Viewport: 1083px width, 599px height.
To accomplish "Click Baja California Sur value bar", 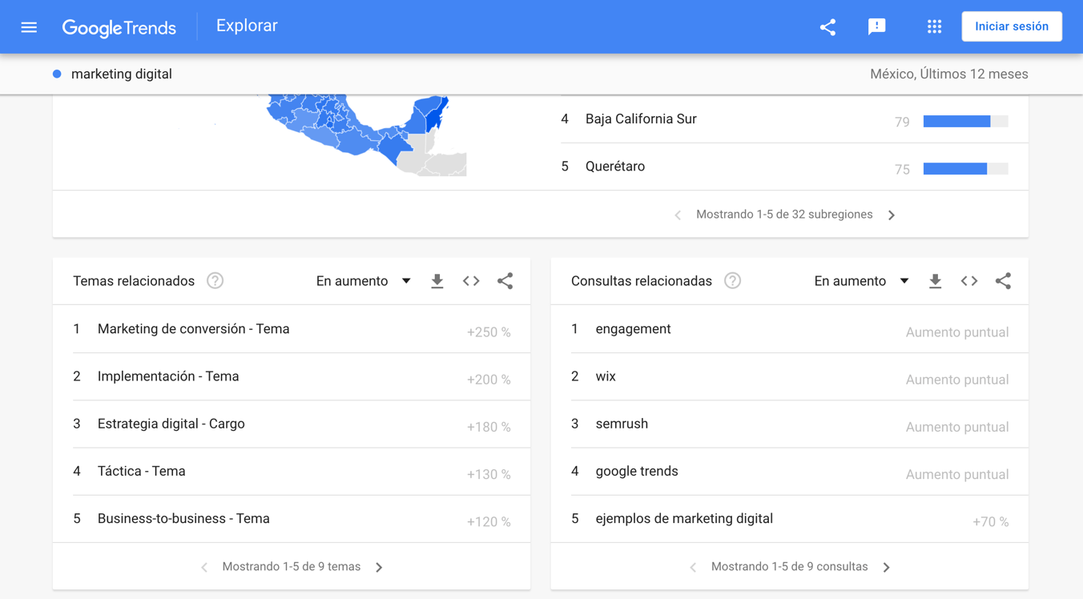I will pyautogui.click(x=965, y=122).
